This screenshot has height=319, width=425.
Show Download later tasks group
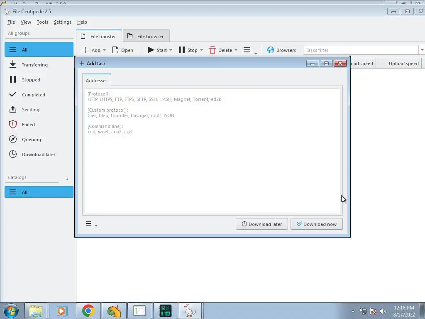pos(39,154)
